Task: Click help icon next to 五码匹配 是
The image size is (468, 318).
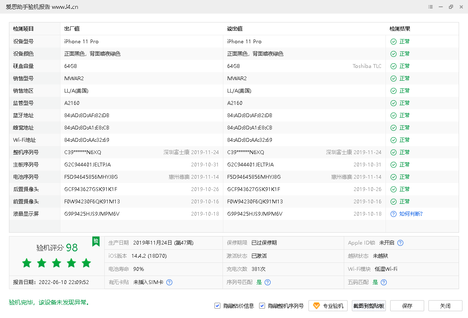Action: click(x=384, y=282)
